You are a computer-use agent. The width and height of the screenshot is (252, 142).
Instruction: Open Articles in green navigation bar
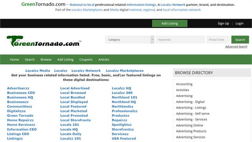click(104, 60)
